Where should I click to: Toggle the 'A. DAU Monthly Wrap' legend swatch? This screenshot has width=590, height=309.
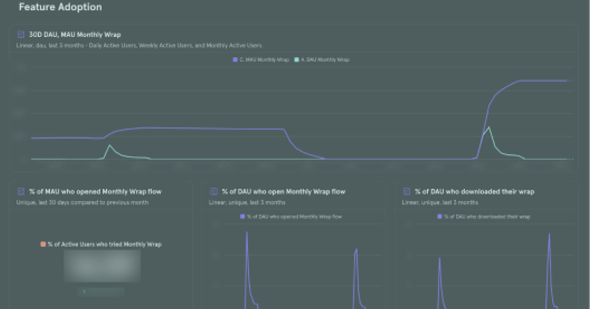tap(296, 60)
